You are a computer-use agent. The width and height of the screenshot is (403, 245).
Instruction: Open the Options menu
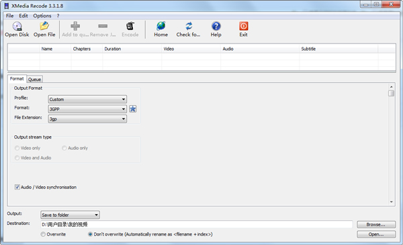[42, 15]
